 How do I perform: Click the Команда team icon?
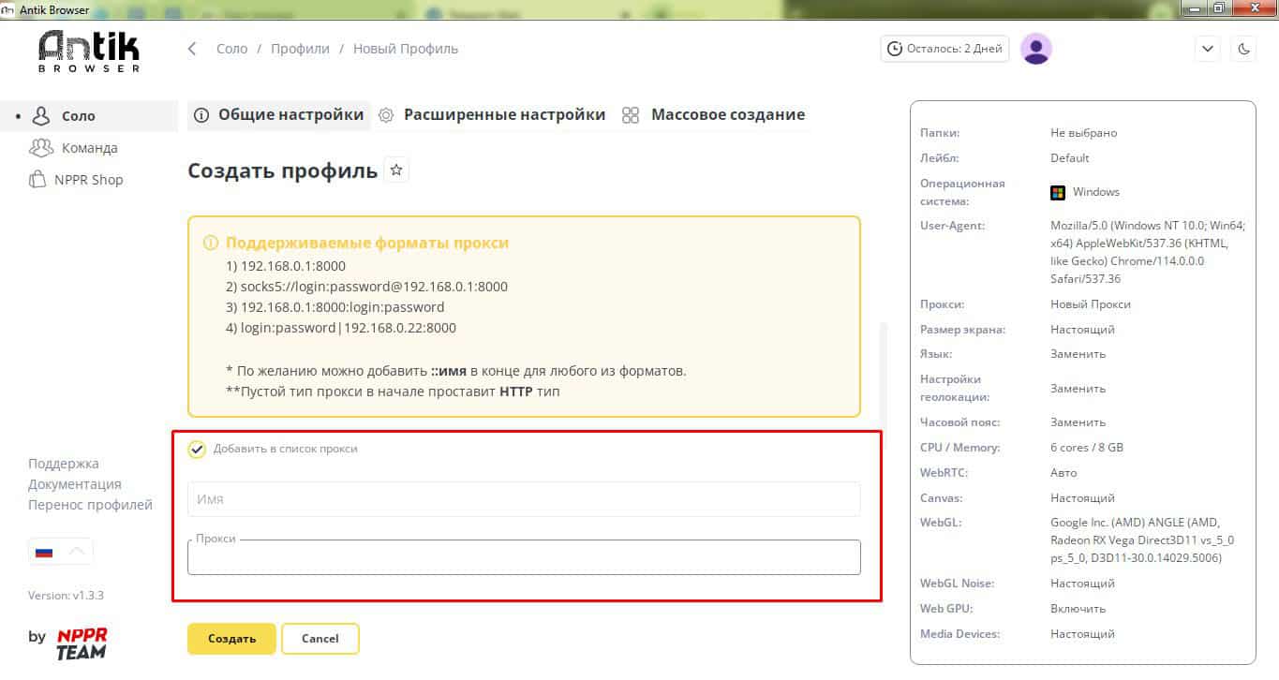pyautogui.click(x=40, y=147)
